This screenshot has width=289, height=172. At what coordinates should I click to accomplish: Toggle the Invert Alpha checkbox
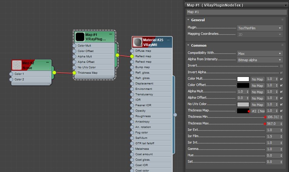(x=281, y=72)
